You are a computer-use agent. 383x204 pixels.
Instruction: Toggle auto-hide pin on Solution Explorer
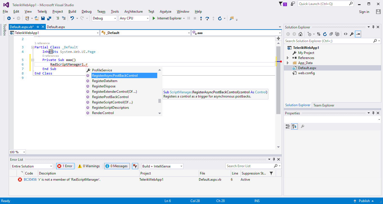(x=373, y=27)
